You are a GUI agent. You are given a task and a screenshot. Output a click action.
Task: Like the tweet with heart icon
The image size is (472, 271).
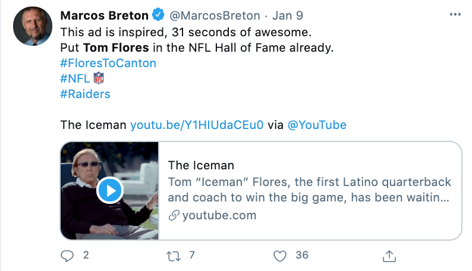coord(280,256)
